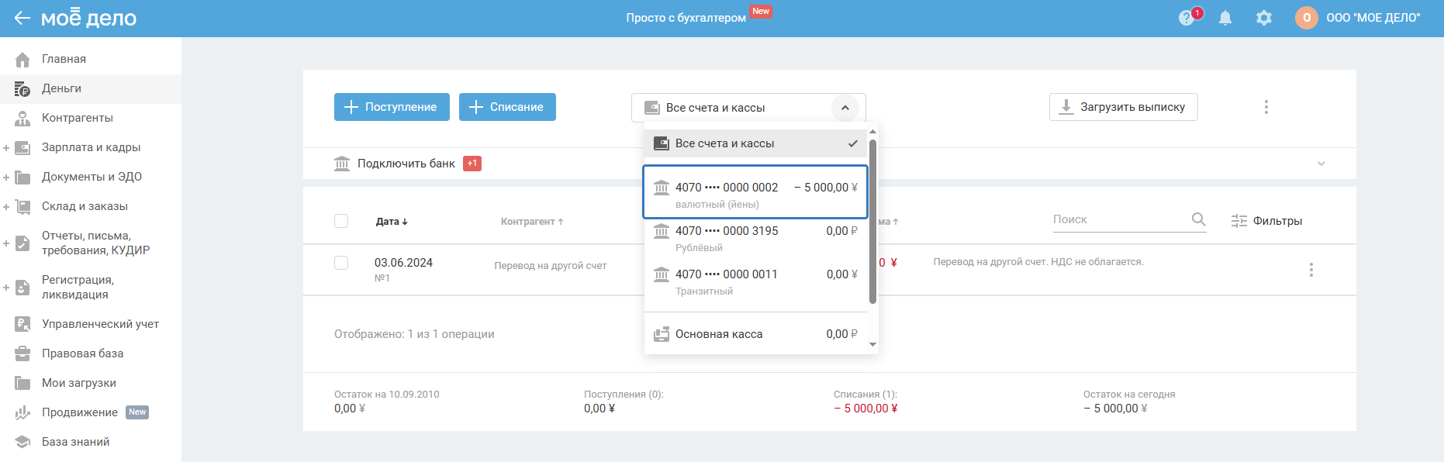Viewport: 1444px width, 462px height.
Task: Click ООО "МОЕ ДЕЛО" company name
Action: 1373,18
